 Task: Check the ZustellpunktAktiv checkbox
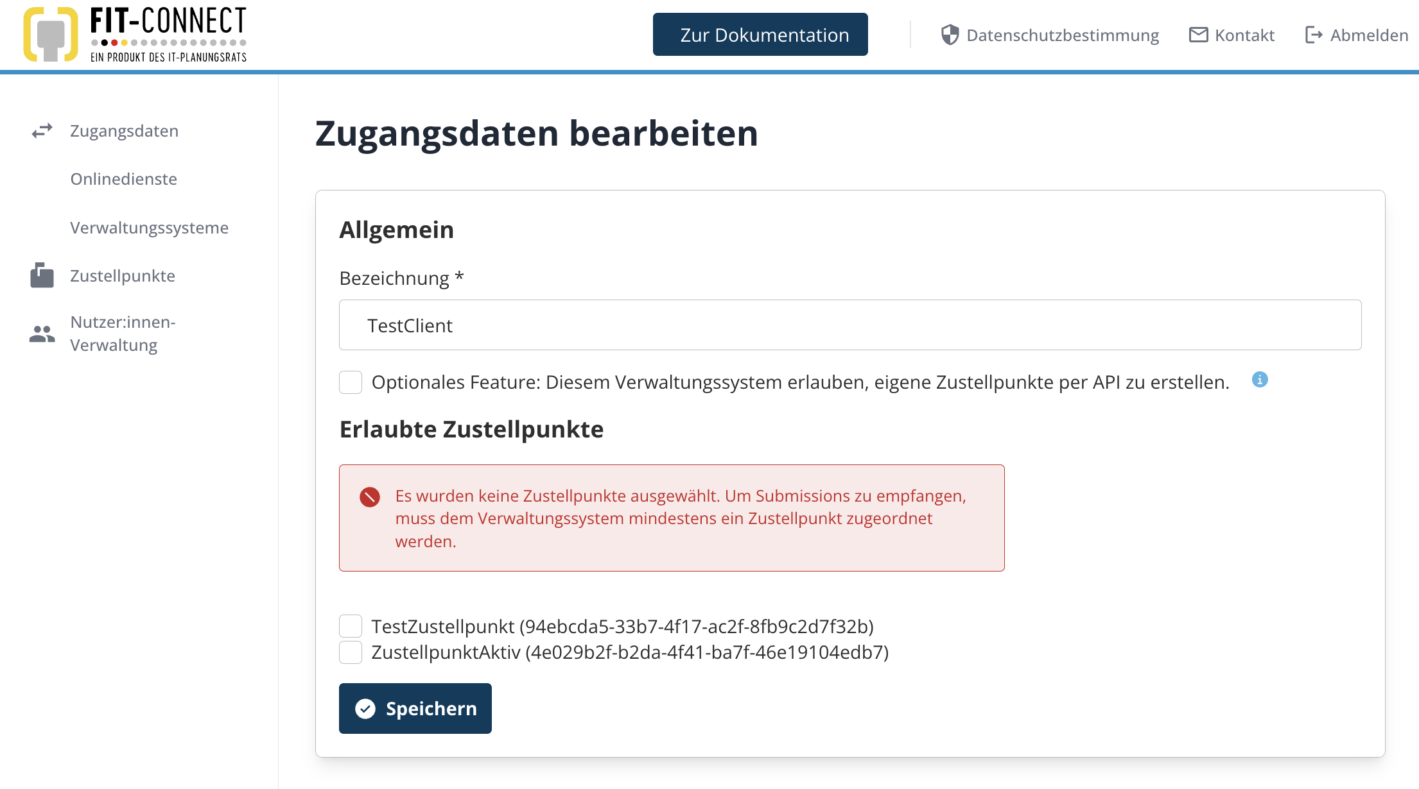[x=351, y=652]
